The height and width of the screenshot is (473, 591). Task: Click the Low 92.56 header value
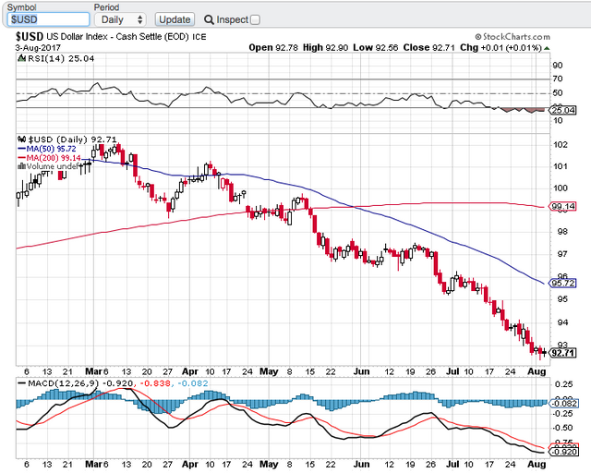pos(376,47)
